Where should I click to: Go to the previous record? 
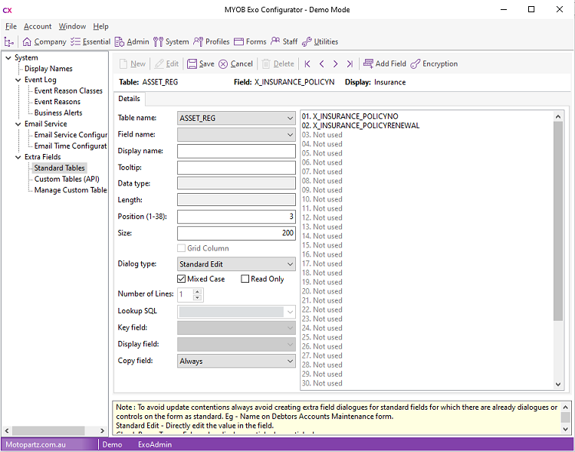(321, 64)
